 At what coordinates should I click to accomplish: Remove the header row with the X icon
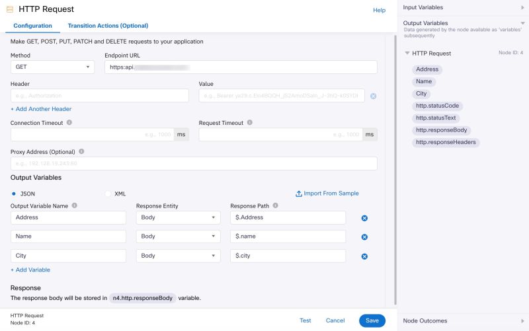click(x=373, y=96)
